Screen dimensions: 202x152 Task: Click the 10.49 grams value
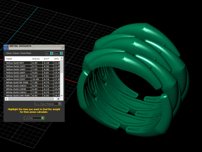pyautogui.click(x=35, y=79)
